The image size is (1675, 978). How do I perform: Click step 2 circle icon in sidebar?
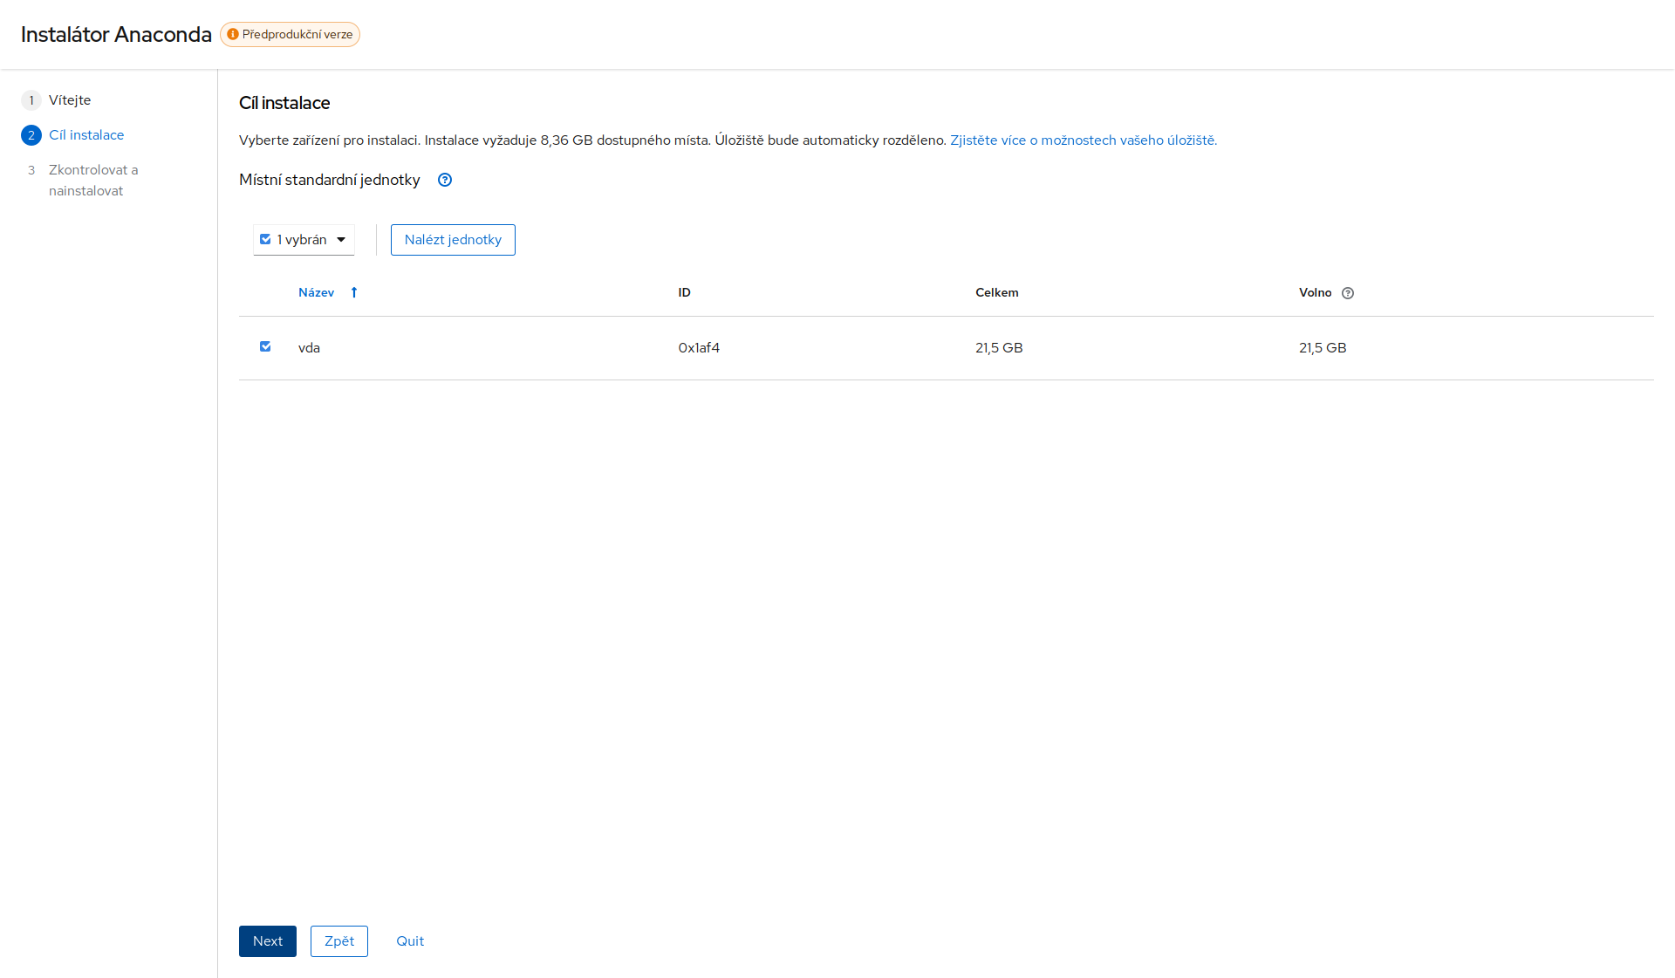(31, 135)
